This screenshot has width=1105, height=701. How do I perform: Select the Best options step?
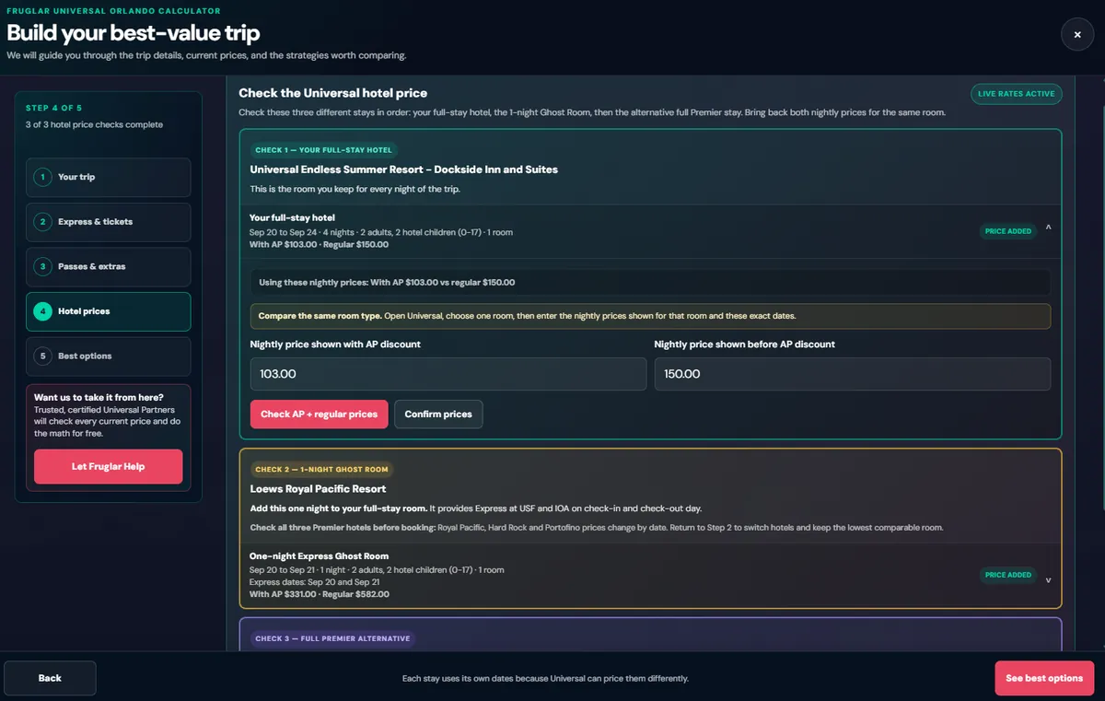coord(109,356)
